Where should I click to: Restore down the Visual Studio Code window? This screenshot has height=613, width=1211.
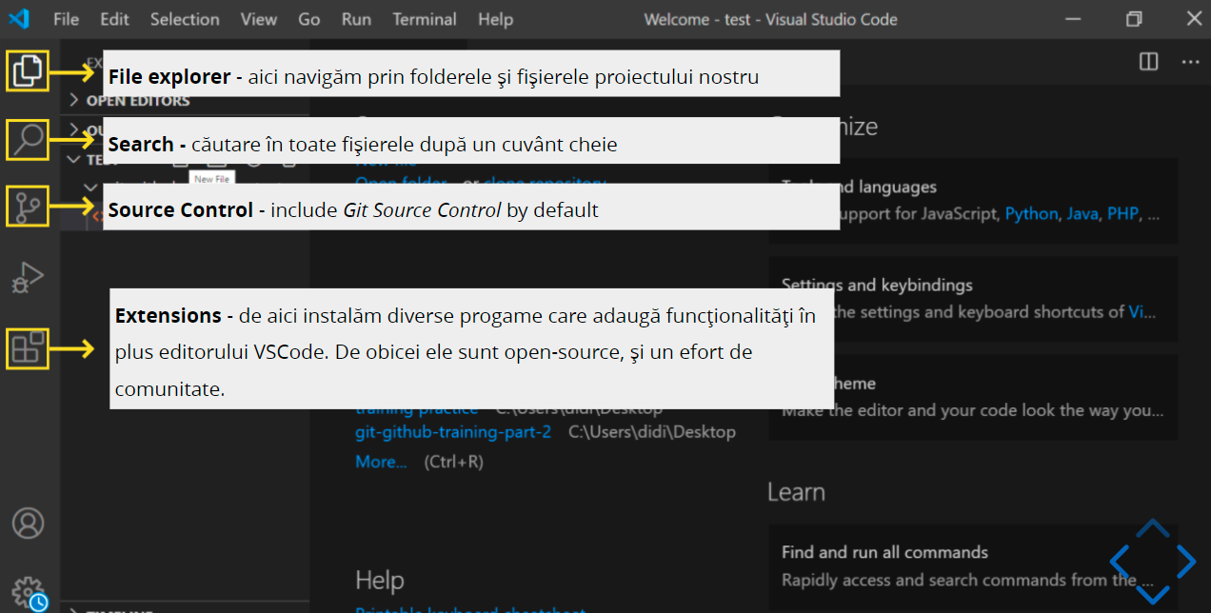(x=1134, y=19)
